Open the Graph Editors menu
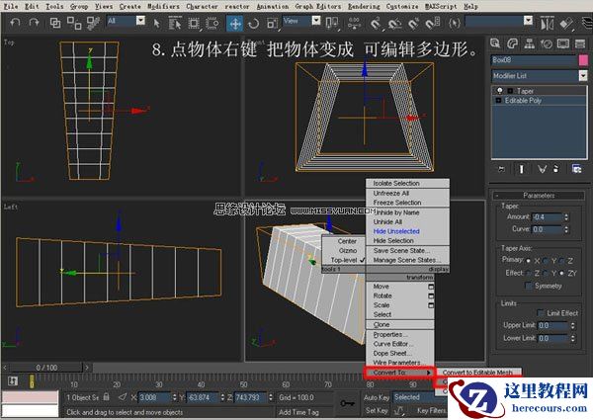593x420 pixels. 317,7
